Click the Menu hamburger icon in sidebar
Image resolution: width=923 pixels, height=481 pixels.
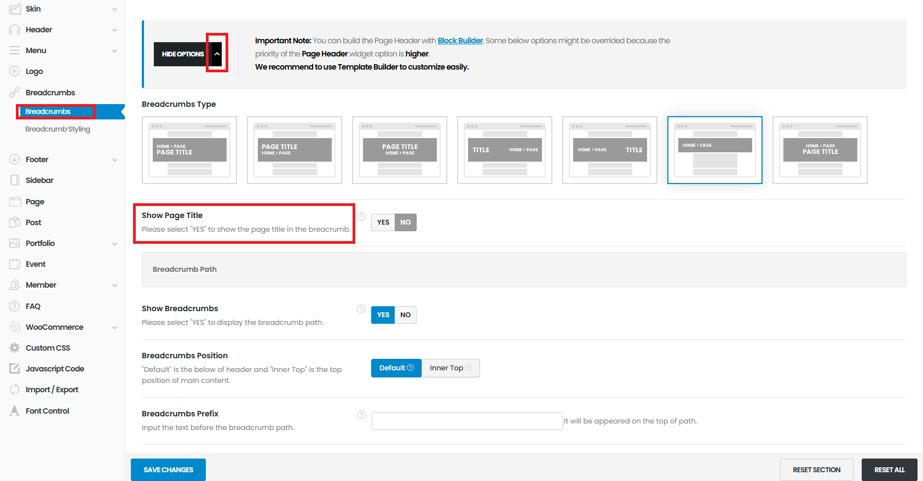pyautogui.click(x=15, y=50)
